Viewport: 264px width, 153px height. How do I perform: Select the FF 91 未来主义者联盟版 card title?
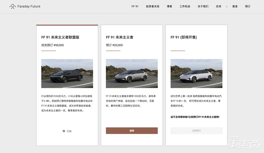coord(60,37)
